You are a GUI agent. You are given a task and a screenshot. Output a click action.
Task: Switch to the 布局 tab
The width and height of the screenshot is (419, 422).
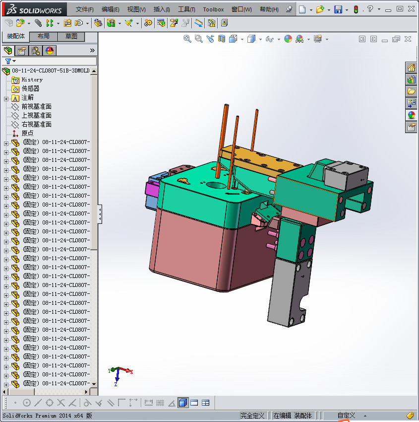pyautogui.click(x=44, y=36)
